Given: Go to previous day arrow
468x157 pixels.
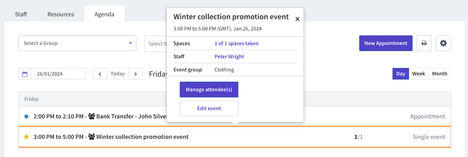Looking at the screenshot, I should 100,74.
